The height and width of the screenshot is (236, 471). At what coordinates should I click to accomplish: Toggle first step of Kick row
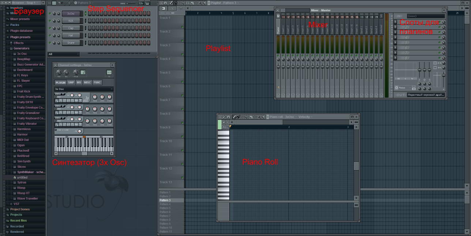pos(89,21)
